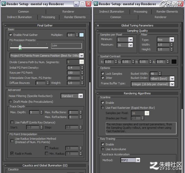Screen dimensions: 185x173
Task: Click Max. Reflections spinner arrows
Action: tap(81, 112)
